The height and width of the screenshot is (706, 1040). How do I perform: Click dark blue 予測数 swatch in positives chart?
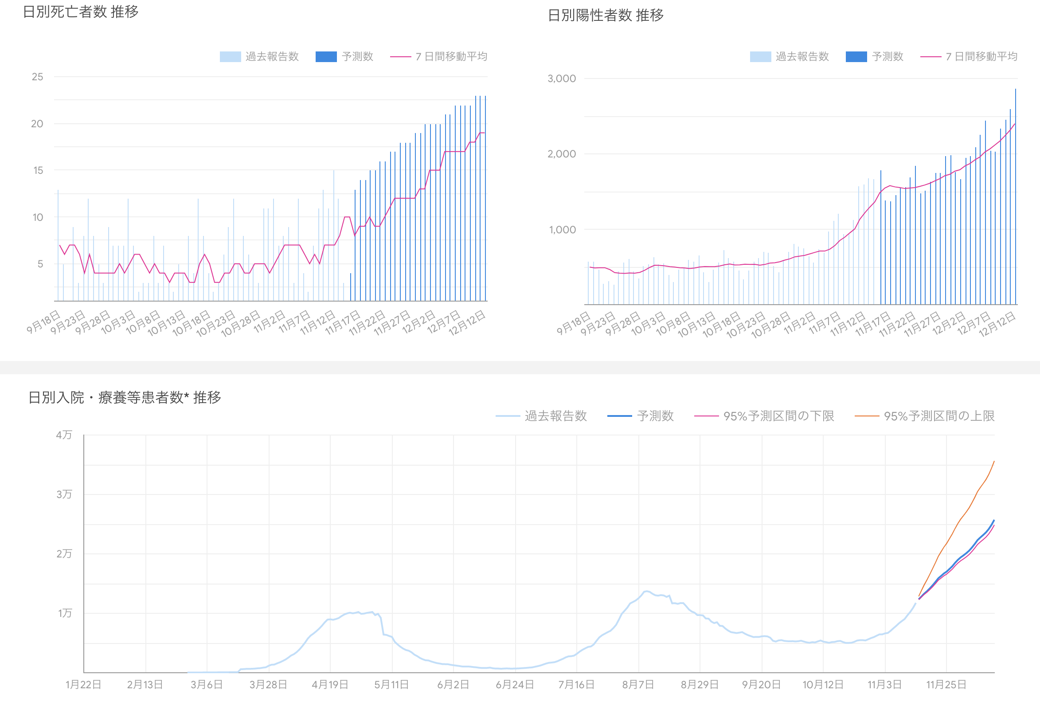(x=856, y=56)
